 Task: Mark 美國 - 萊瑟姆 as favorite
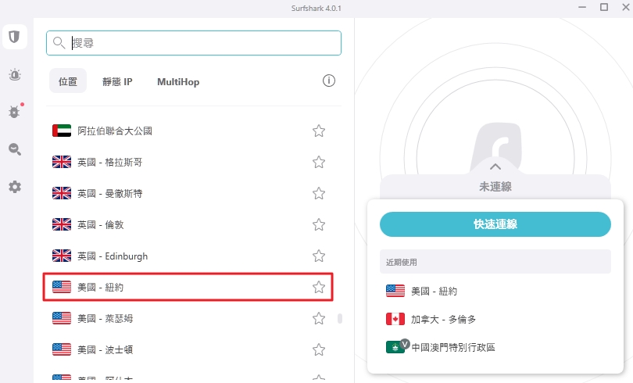319,318
